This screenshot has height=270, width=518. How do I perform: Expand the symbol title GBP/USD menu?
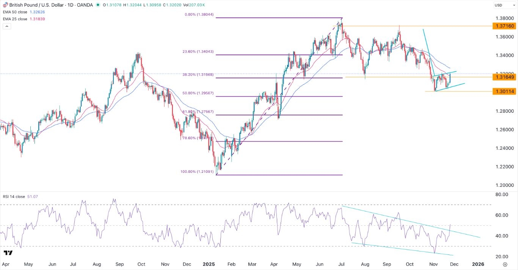(36, 5)
